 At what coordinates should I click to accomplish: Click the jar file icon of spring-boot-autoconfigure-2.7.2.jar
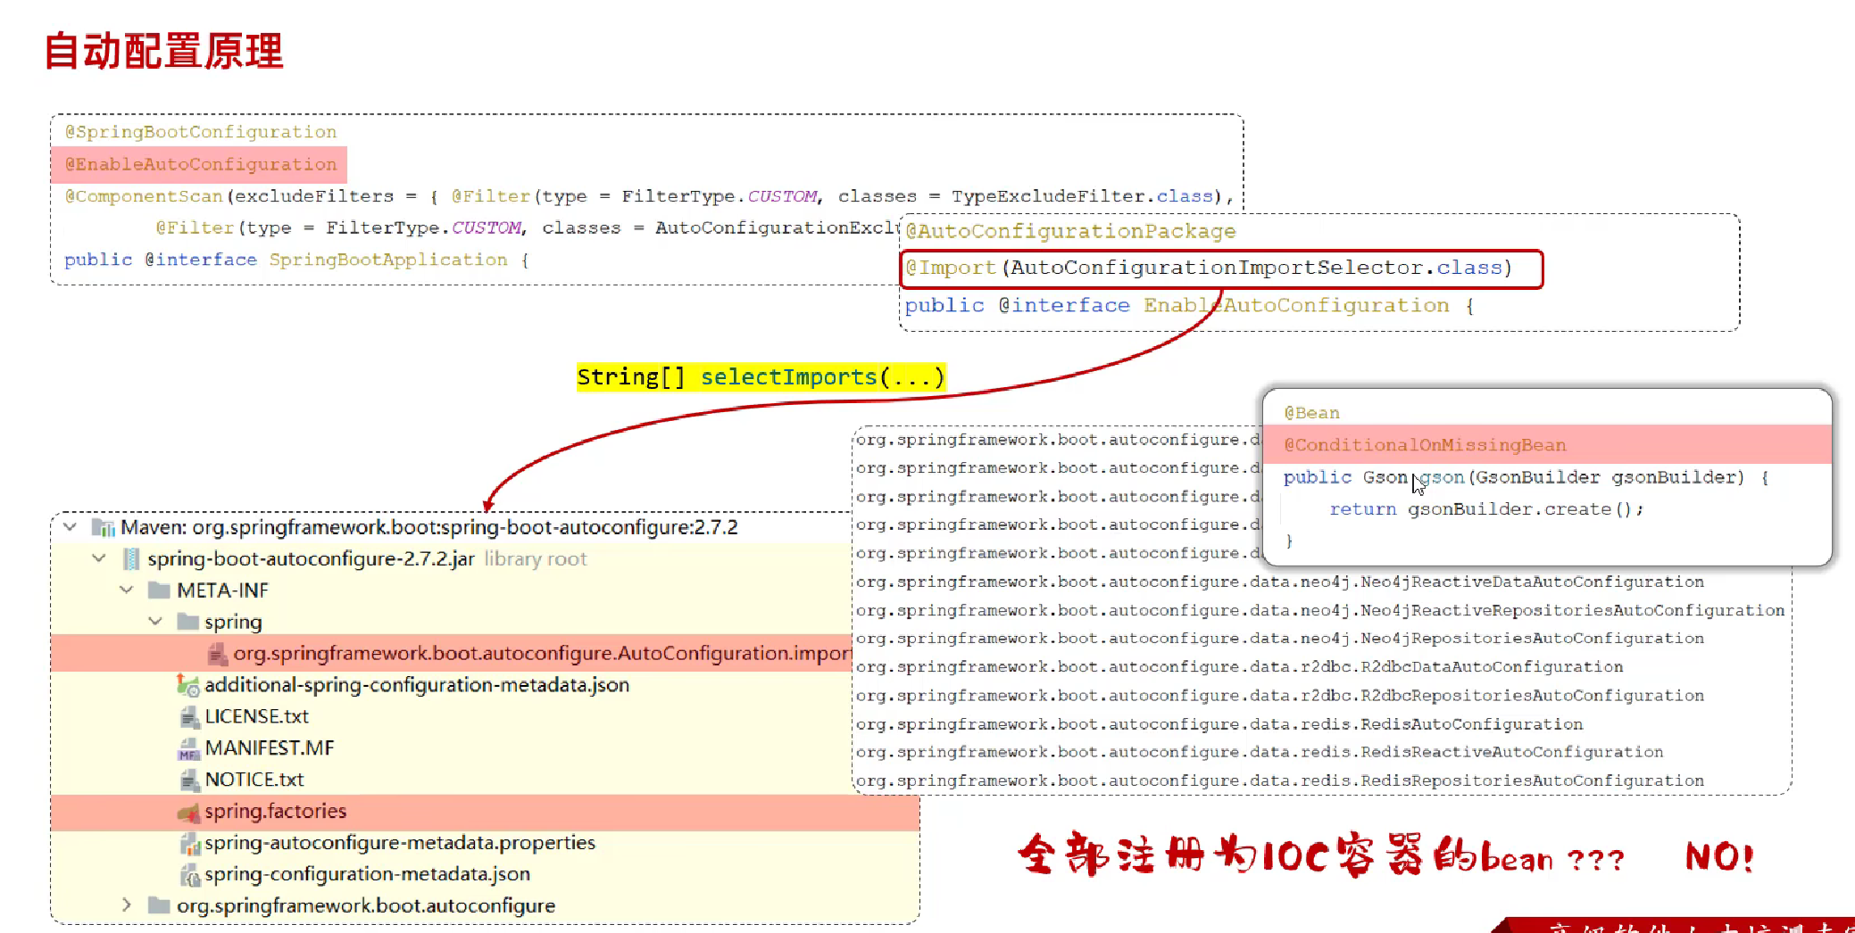click(131, 559)
